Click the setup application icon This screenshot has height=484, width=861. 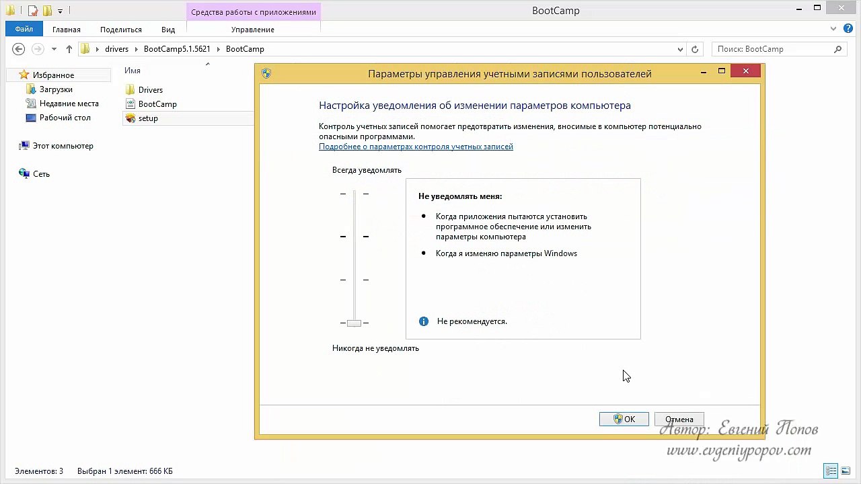[x=130, y=118]
